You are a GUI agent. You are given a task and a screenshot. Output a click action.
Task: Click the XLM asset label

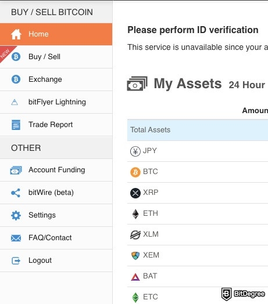tap(151, 234)
